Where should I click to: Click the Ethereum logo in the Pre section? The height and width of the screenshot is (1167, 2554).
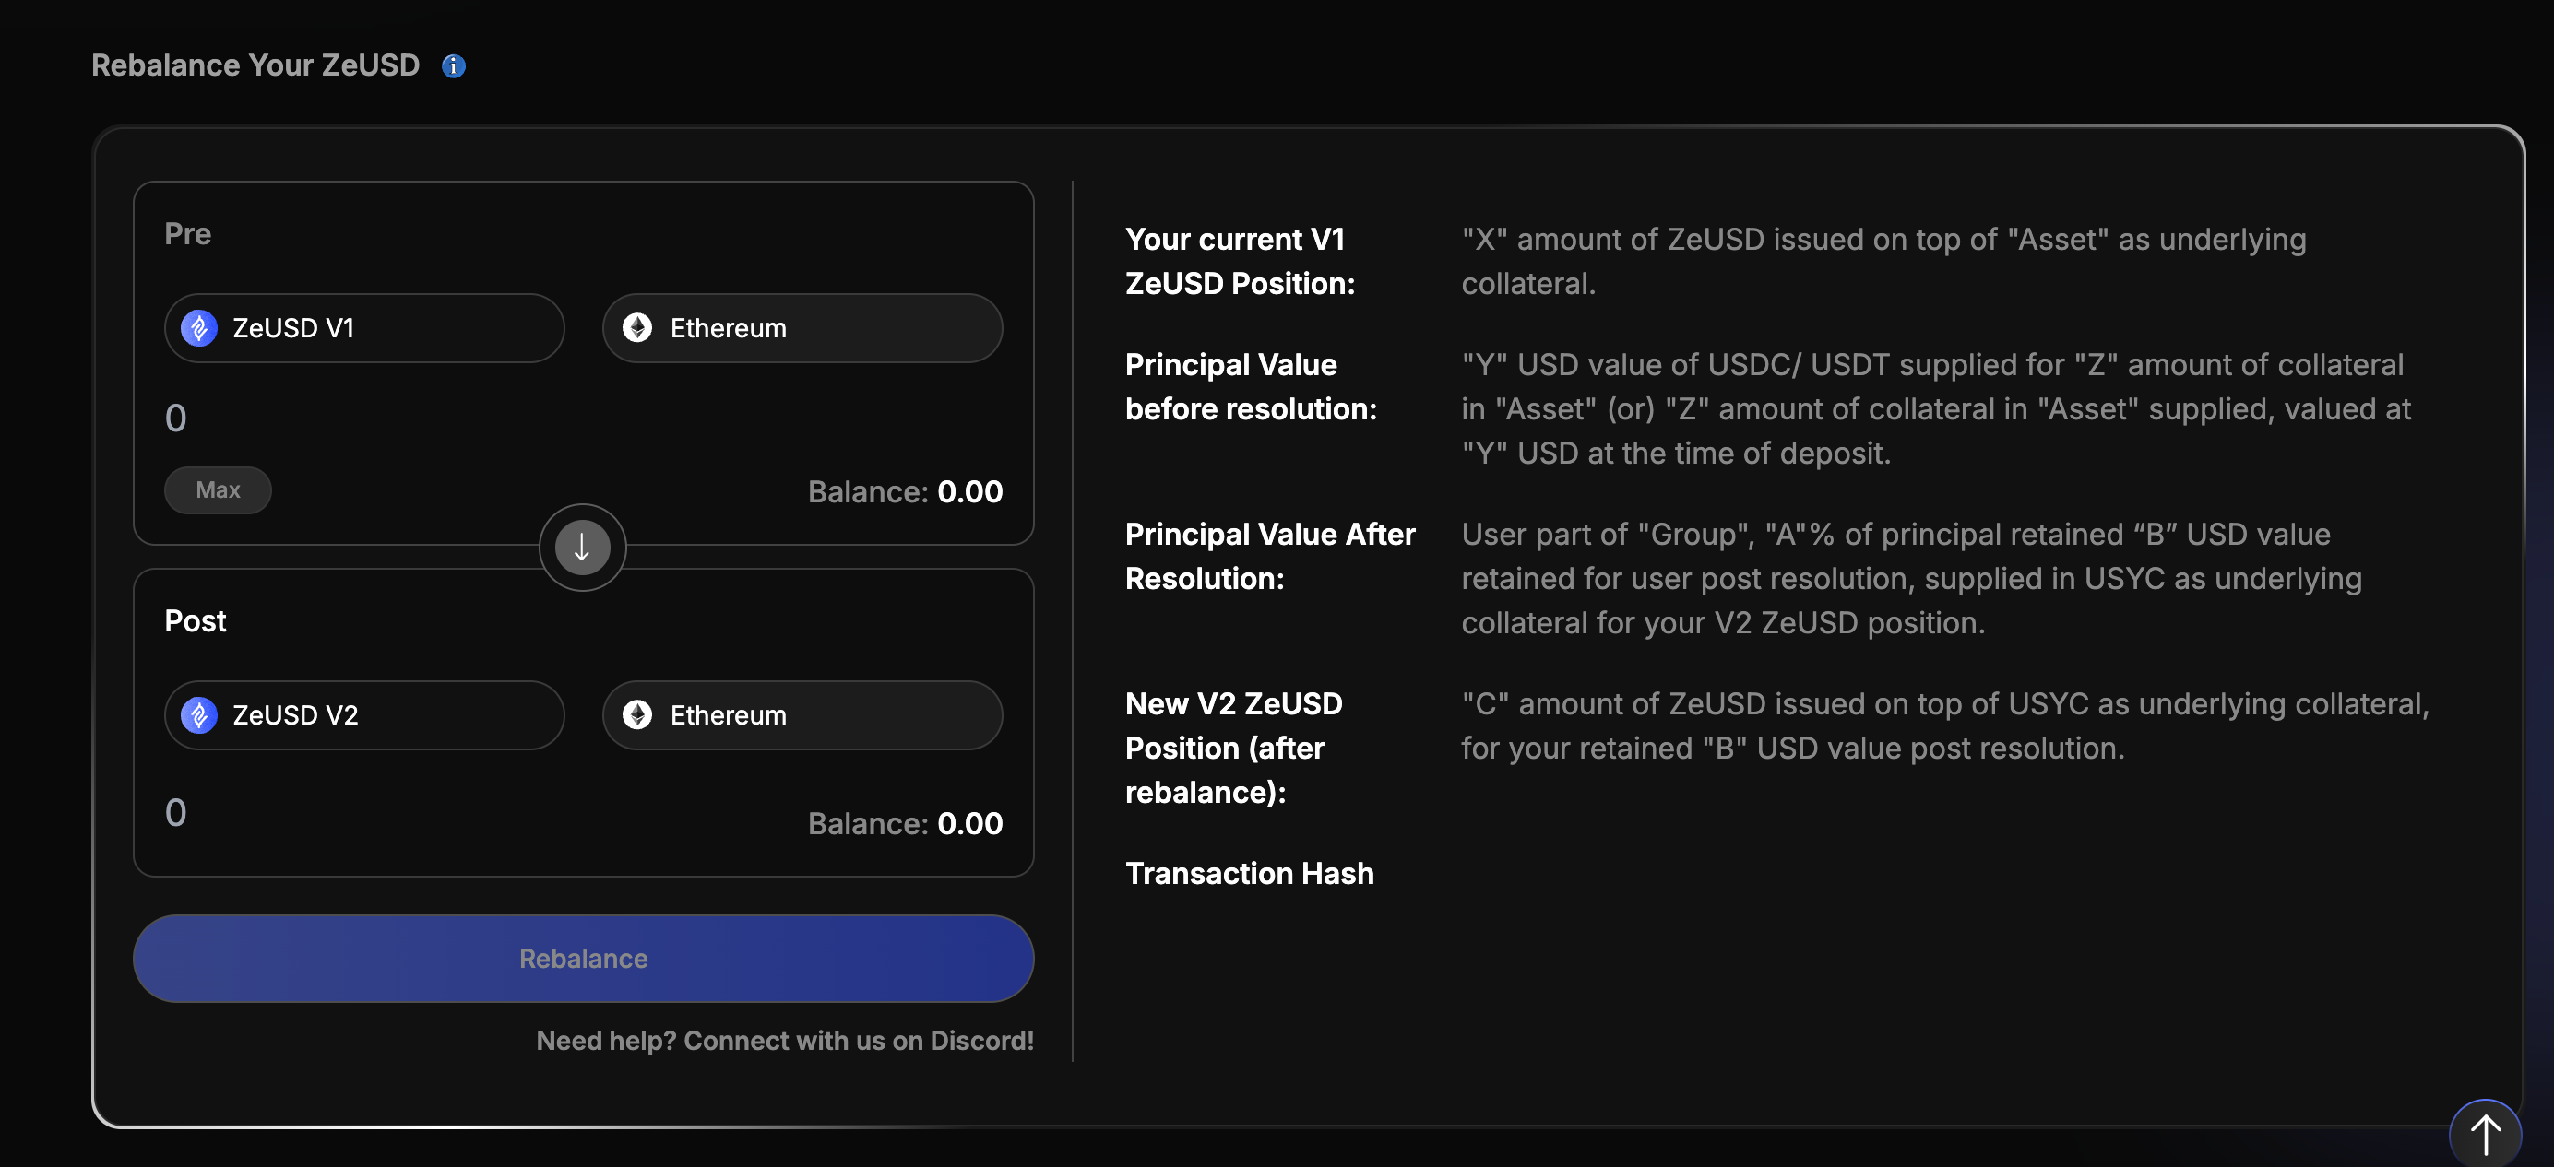[x=637, y=328]
